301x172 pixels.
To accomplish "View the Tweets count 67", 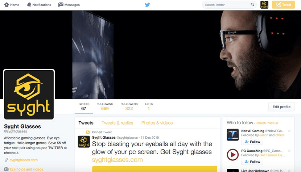I will pyautogui.click(x=84, y=106).
